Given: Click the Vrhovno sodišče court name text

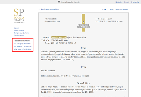Looking at the screenshot, I should pyautogui.click(x=50, y=19).
